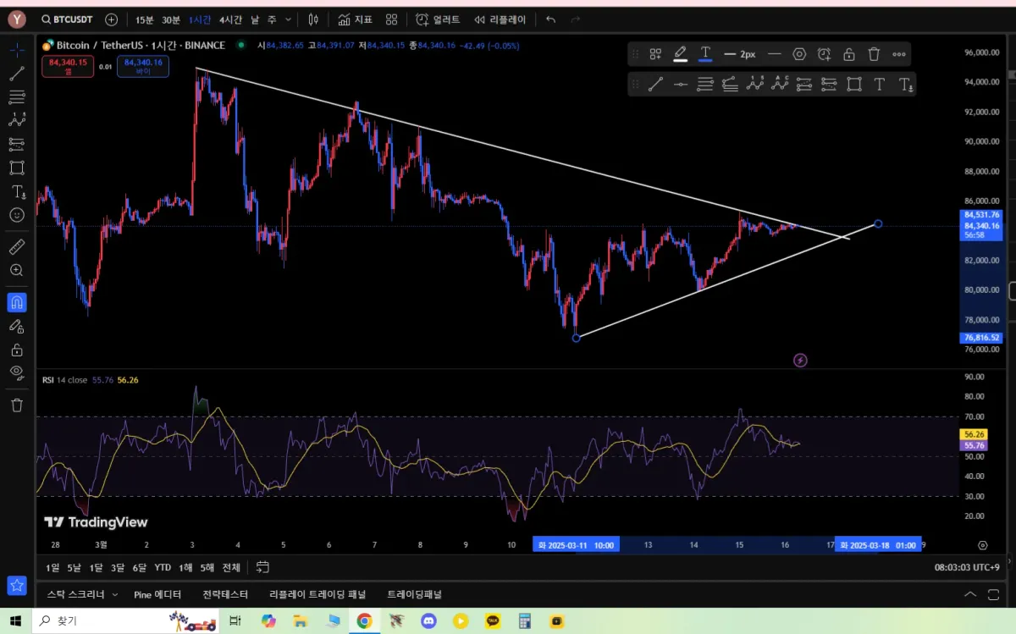This screenshot has height=634, width=1016.
Task: Select the trend line tool in left sidebar
Action: (x=16, y=74)
